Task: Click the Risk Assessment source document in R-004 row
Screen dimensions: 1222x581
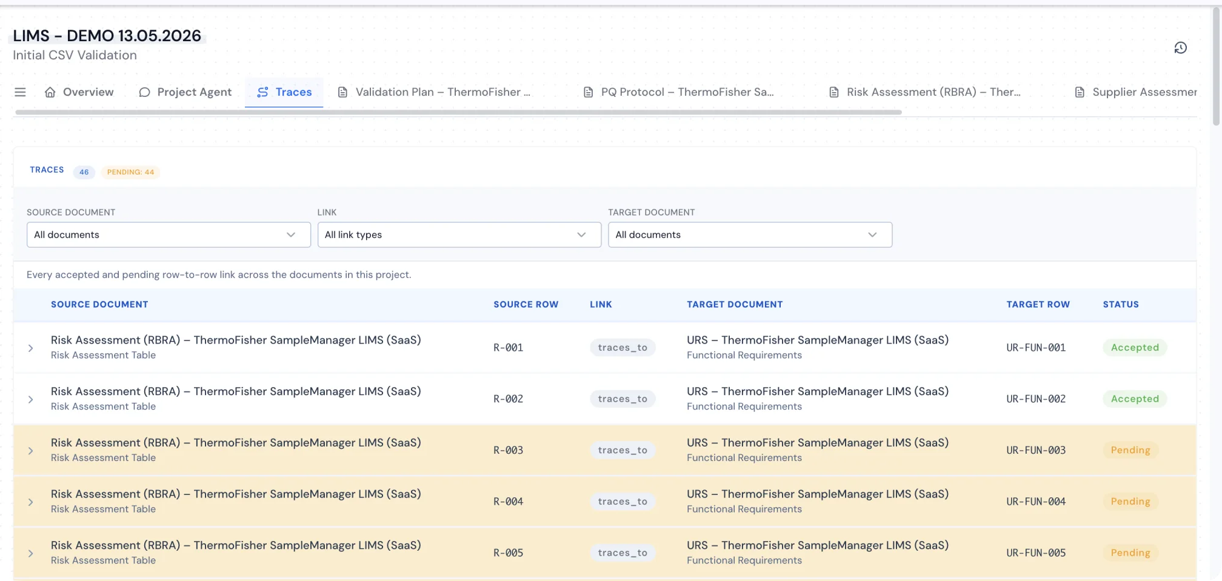Action: (x=236, y=494)
